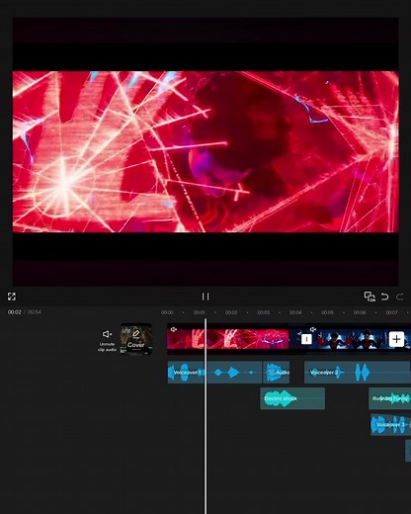411x514 pixels.
Task: Select the Electric shock sound effect clip
Action: point(292,398)
